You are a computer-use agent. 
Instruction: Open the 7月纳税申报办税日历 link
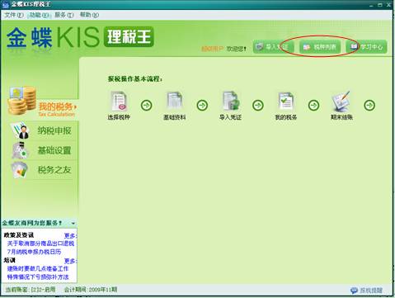coord(34,252)
